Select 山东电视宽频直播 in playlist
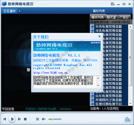134x125 pixels. point(109,96)
